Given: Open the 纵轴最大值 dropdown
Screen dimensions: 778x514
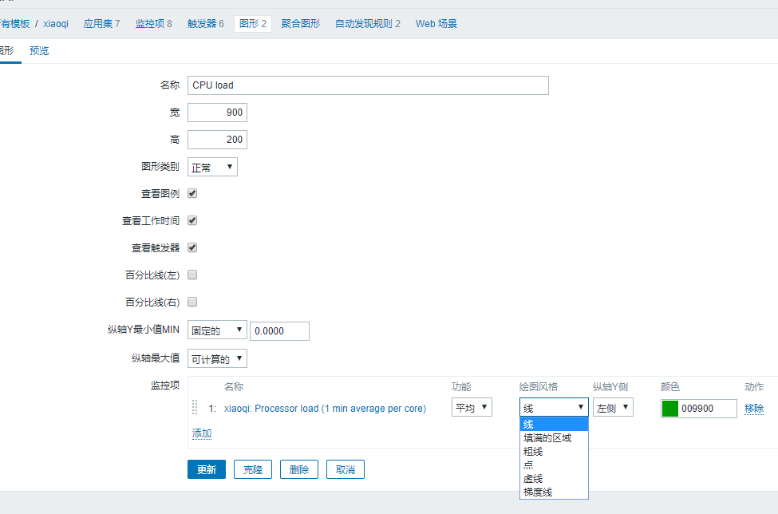Looking at the screenshot, I should pyautogui.click(x=217, y=359).
